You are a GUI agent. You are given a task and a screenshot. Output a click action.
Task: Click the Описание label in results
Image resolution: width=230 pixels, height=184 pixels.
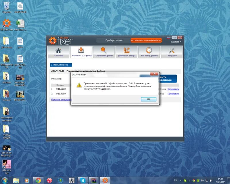[56, 79]
